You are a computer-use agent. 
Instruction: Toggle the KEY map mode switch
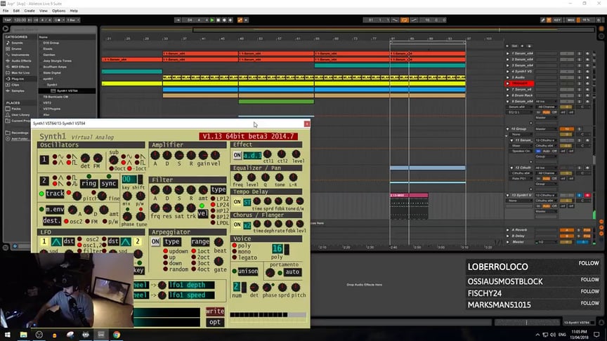point(557,20)
